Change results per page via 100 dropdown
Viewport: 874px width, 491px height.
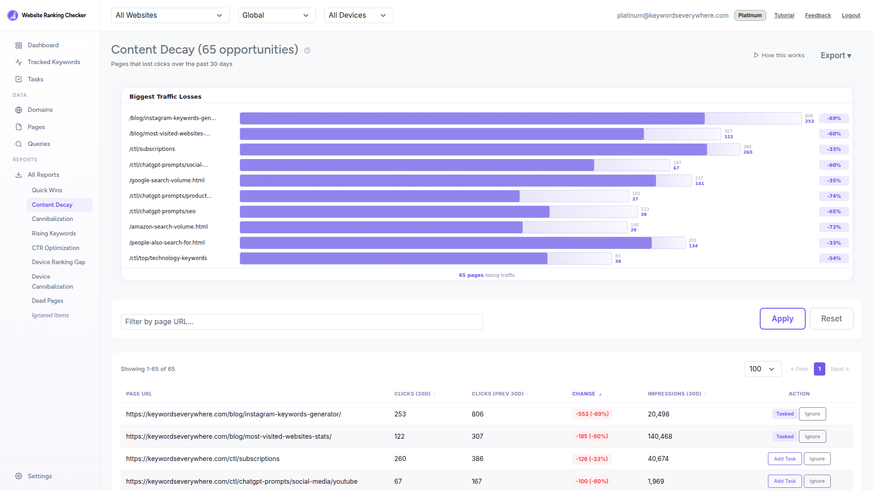(762, 369)
